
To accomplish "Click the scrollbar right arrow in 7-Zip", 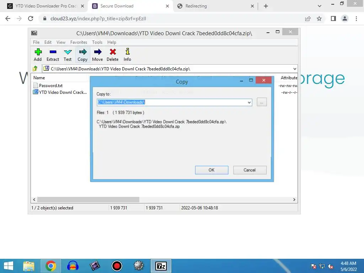I will click(294, 200).
